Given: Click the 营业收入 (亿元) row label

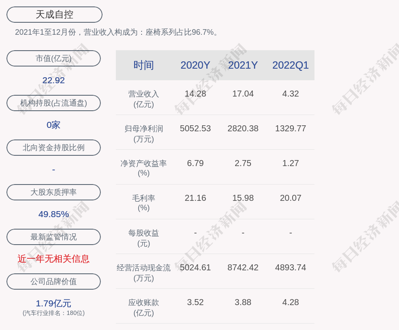Looking at the screenshot, I should (144, 99).
